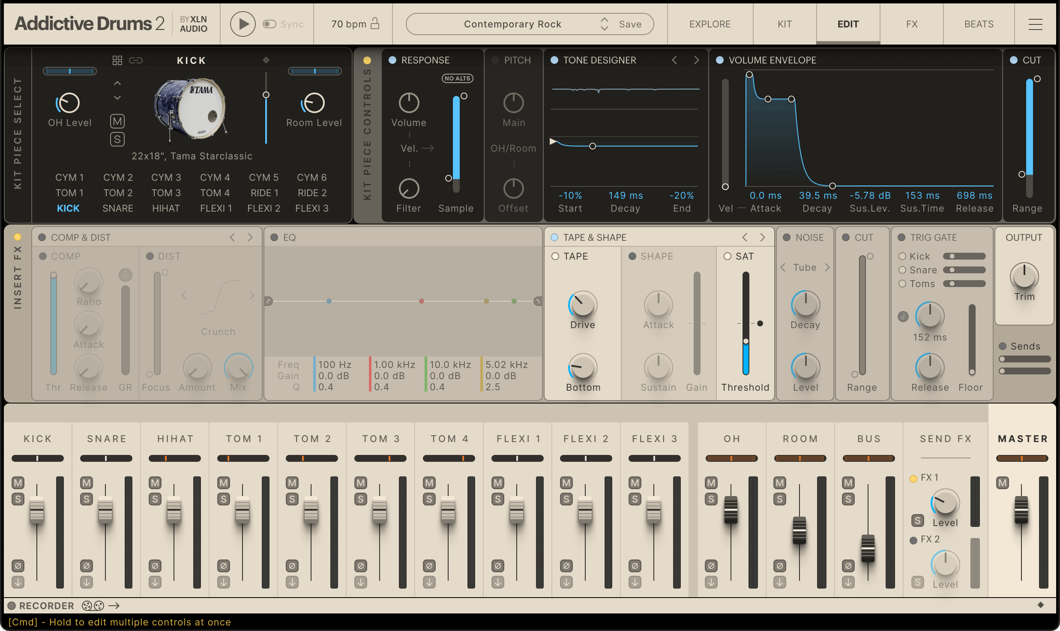
Task: Solo the kick kit piece with S button
Action: pos(117,139)
